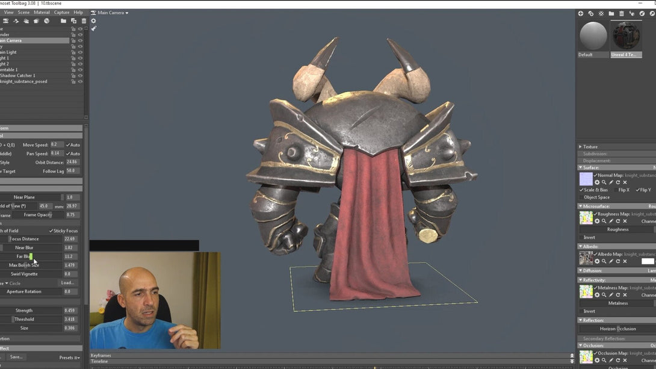The height and width of the screenshot is (369, 656).
Task: Select the Shadow Catcher 1 tree item
Action: coord(17,76)
